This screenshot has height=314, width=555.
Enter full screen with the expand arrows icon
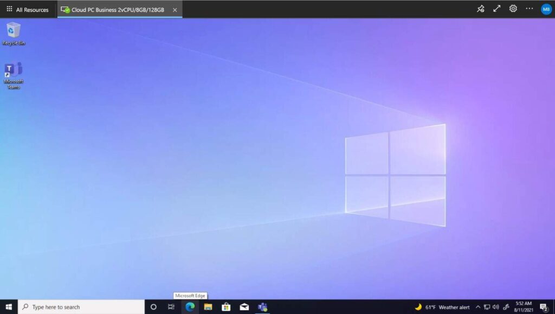pyautogui.click(x=496, y=9)
